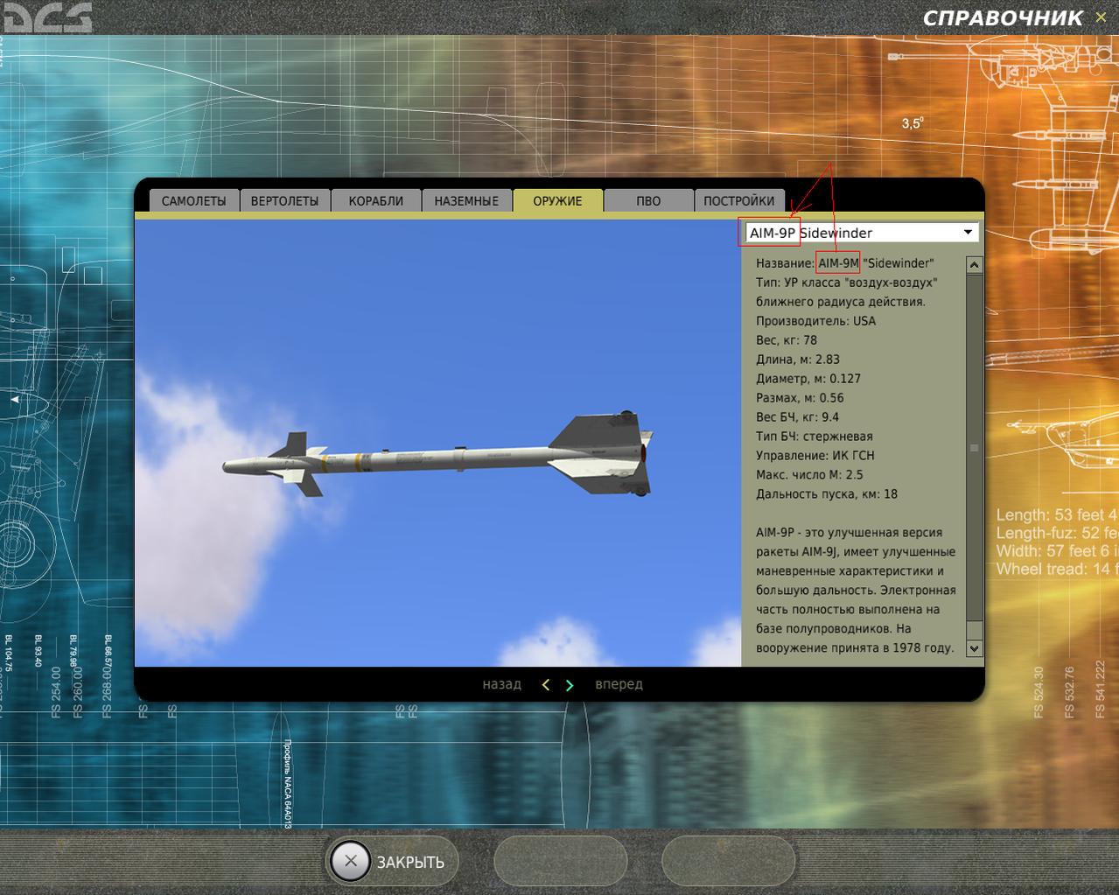Click the round X icon beside ЗАКРЫТЬ

[350, 861]
